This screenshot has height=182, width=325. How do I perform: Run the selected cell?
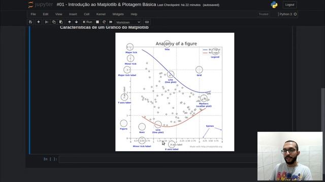pyautogui.click(x=87, y=22)
